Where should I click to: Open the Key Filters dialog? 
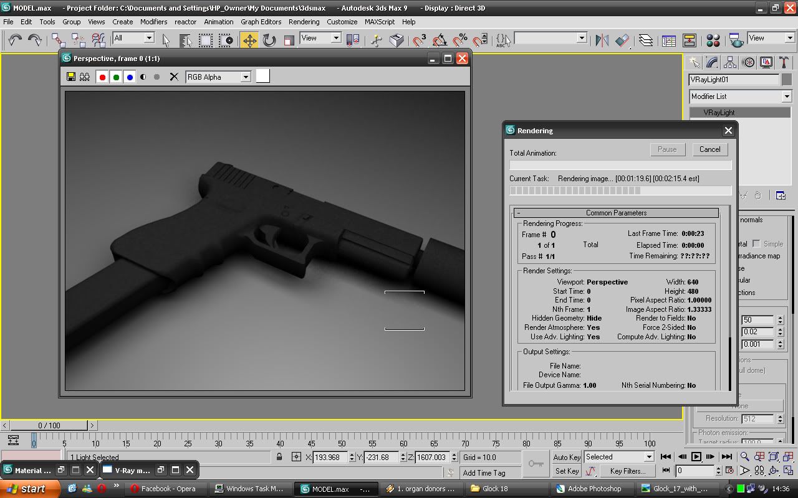point(628,471)
